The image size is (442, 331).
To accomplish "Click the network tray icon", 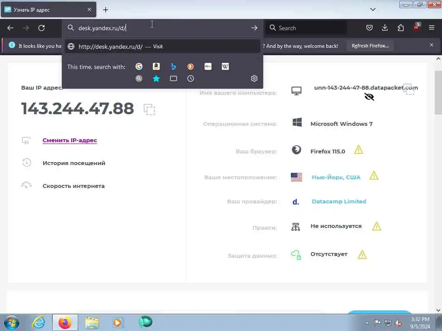I will 388,323.
